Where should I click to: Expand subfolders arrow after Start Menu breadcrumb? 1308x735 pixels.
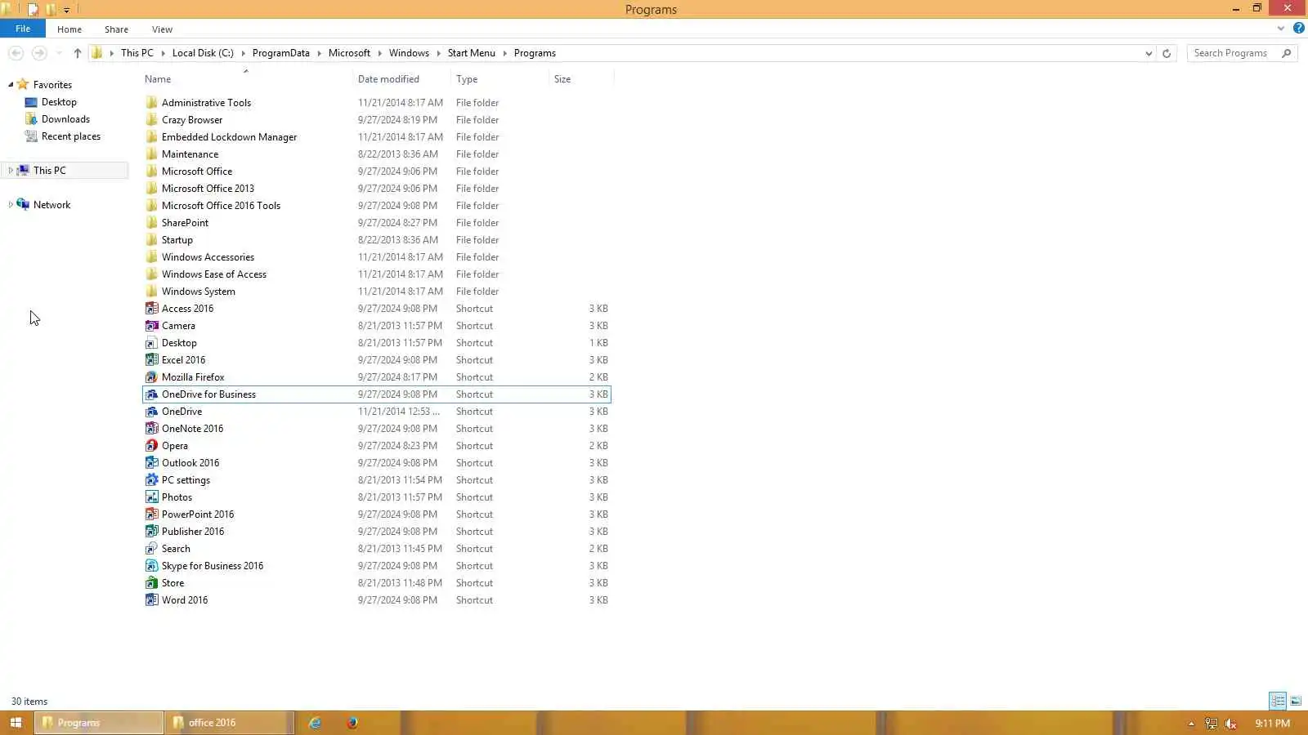(504, 53)
